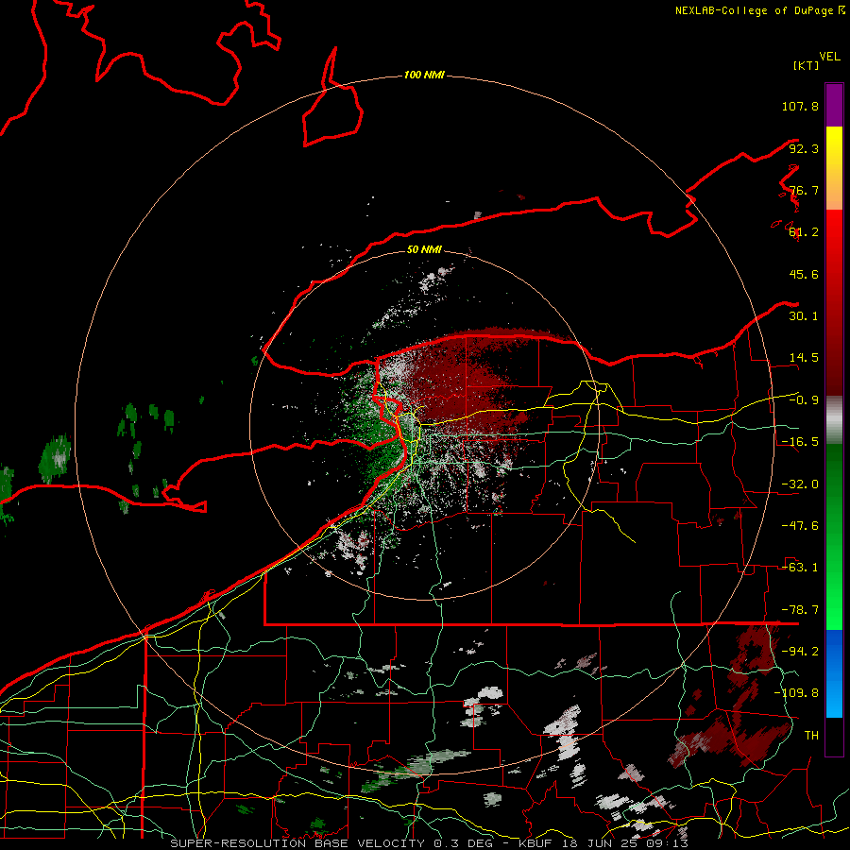This screenshot has width=850, height=850.
Task: Click the -94.2 velocity scale value
Action: tap(800, 651)
